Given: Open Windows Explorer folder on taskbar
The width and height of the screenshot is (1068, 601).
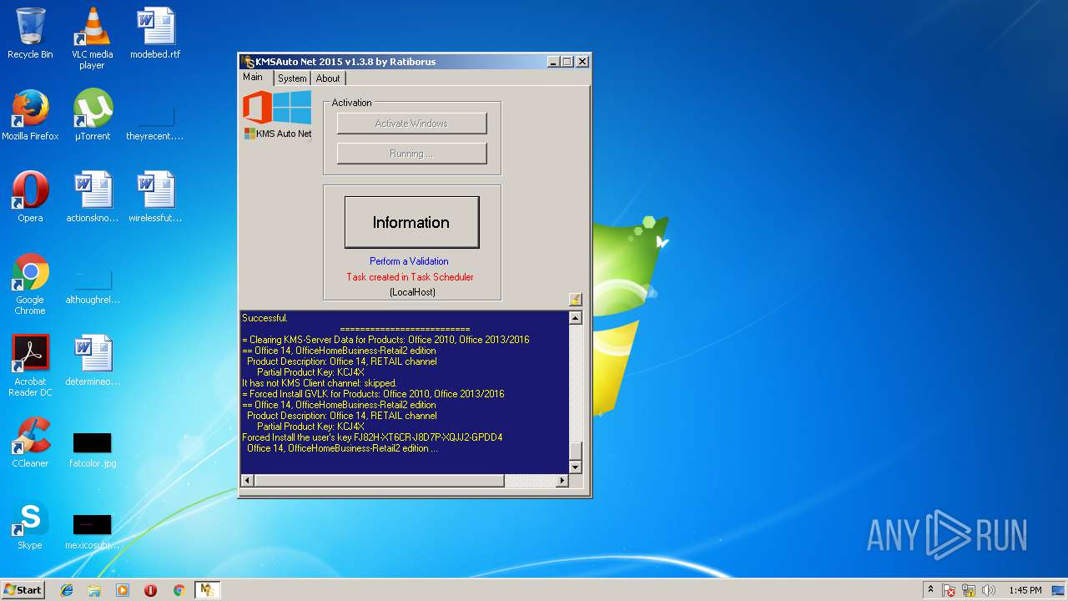Looking at the screenshot, I should click(x=94, y=590).
